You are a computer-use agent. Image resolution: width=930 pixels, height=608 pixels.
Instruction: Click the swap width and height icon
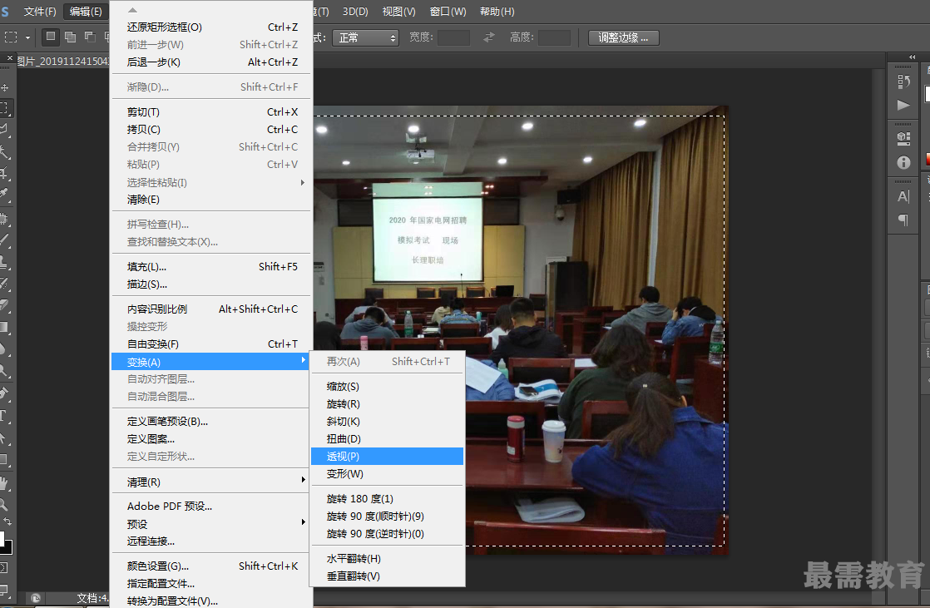coord(489,37)
